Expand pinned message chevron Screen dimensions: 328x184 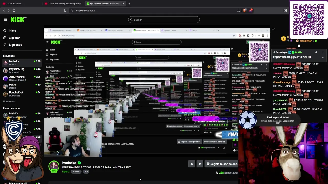click(323, 58)
